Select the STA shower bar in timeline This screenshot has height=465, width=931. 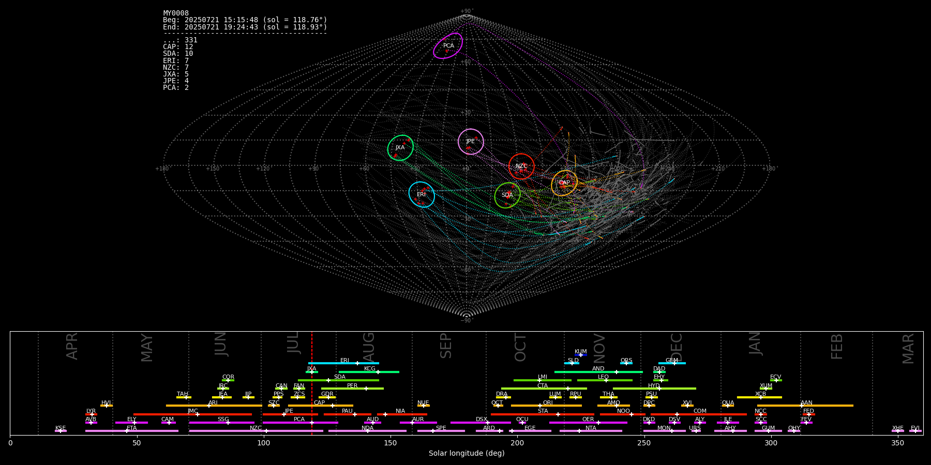(x=543, y=414)
